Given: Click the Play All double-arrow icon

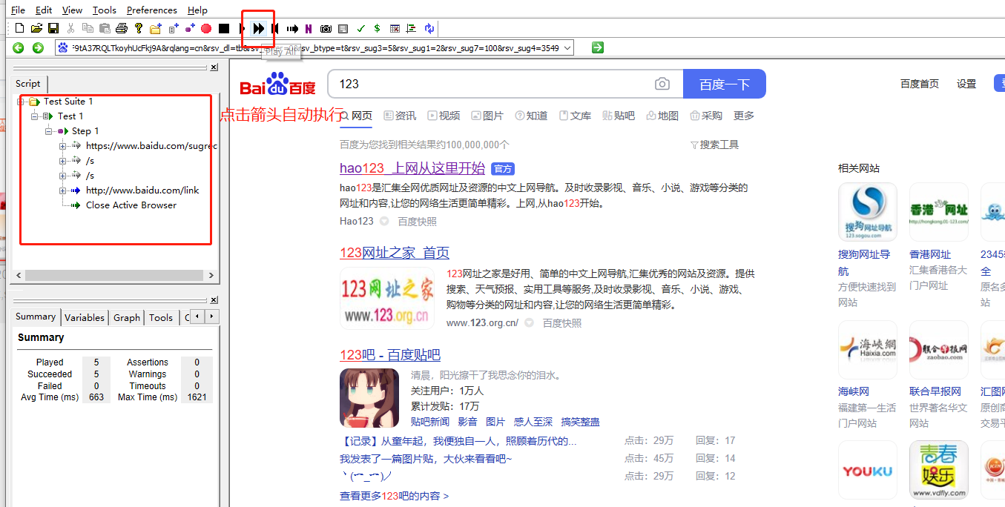Looking at the screenshot, I should tap(258, 27).
